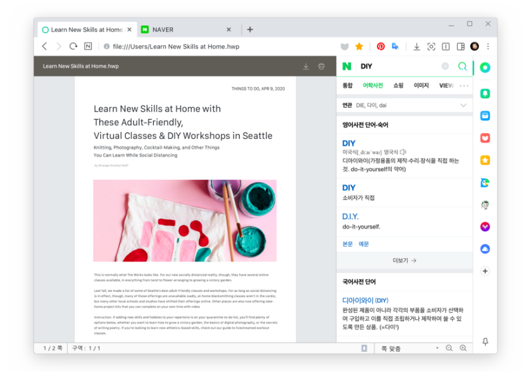Open the red pocket sidebar icon
531x372 pixels.
(x=485, y=138)
